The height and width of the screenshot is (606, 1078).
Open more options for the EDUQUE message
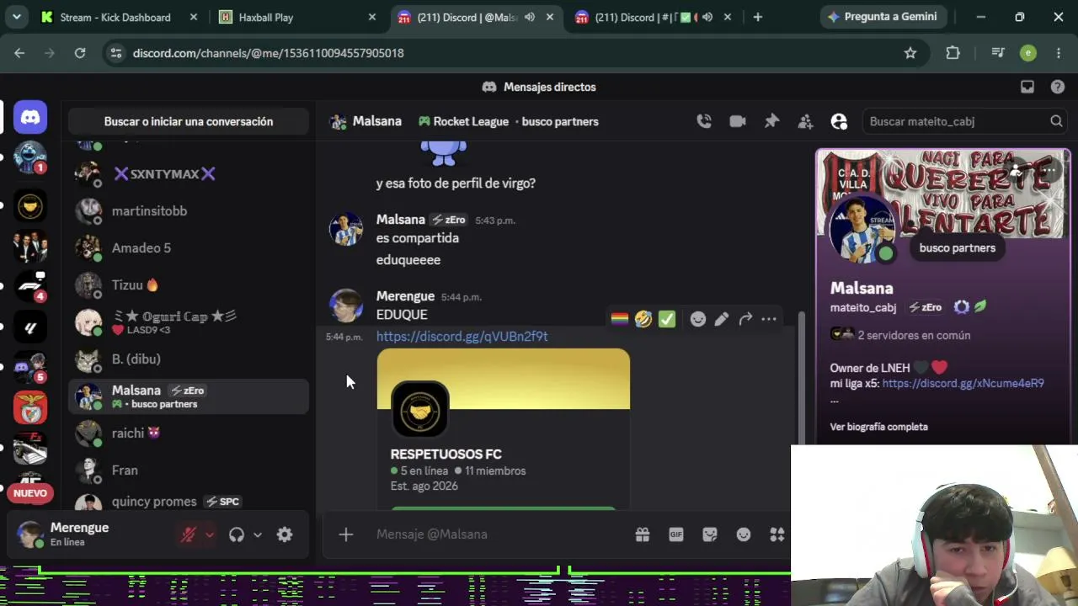tap(769, 319)
